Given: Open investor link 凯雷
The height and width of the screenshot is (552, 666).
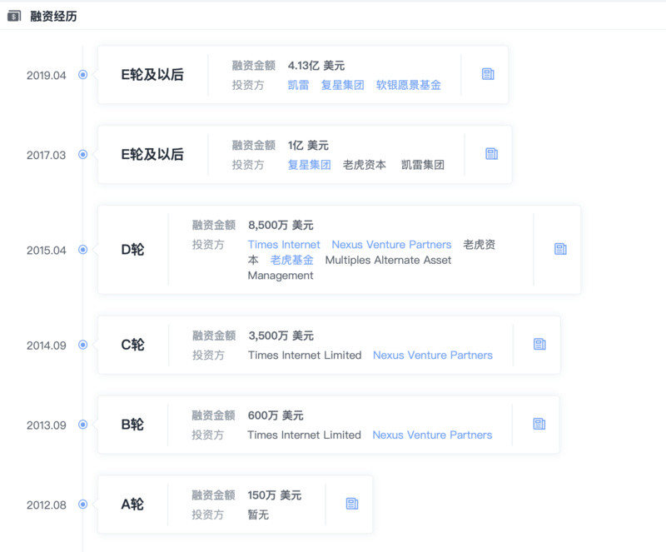Looking at the screenshot, I should point(298,86).
